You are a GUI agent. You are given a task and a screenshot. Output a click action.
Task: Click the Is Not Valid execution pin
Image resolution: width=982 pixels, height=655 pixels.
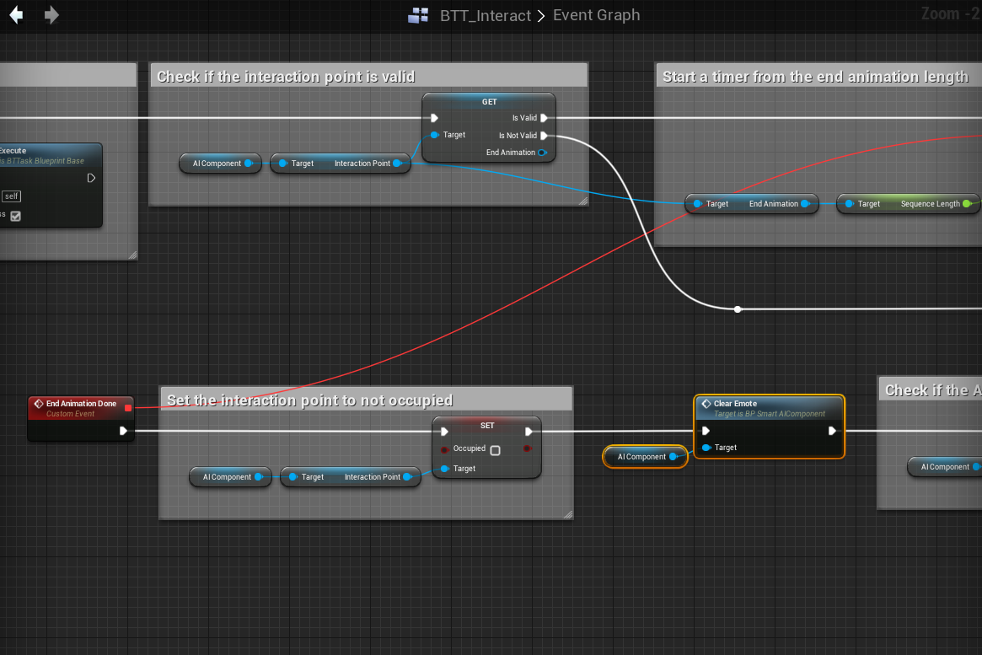point(544,135)
